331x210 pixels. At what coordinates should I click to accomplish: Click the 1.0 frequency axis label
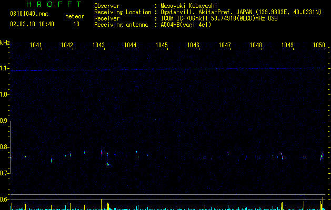point(4,94)
